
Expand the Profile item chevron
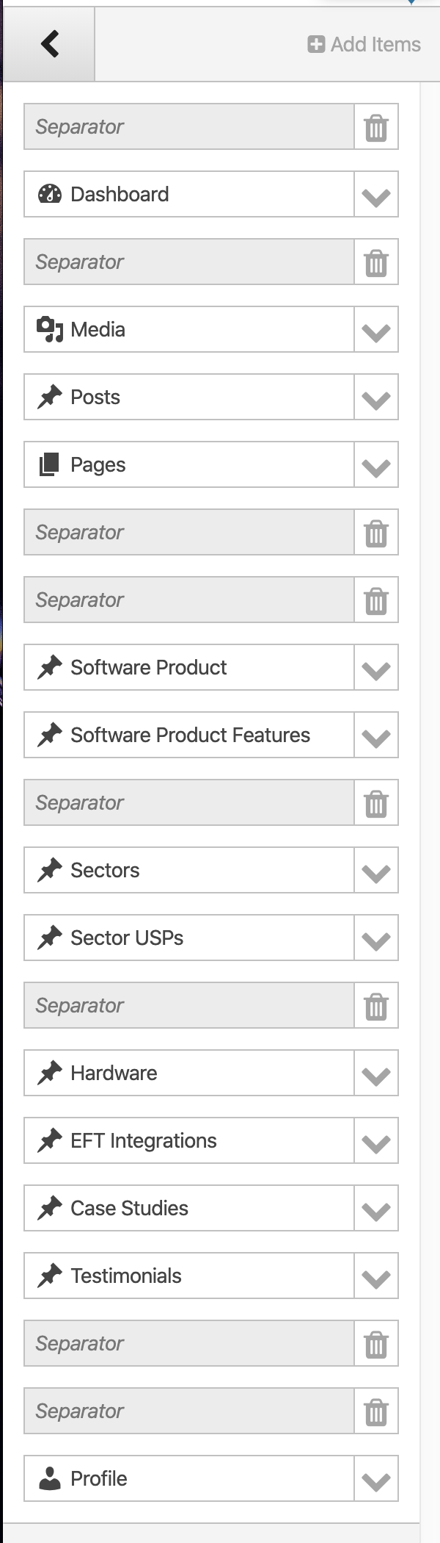pos(376,1479)
